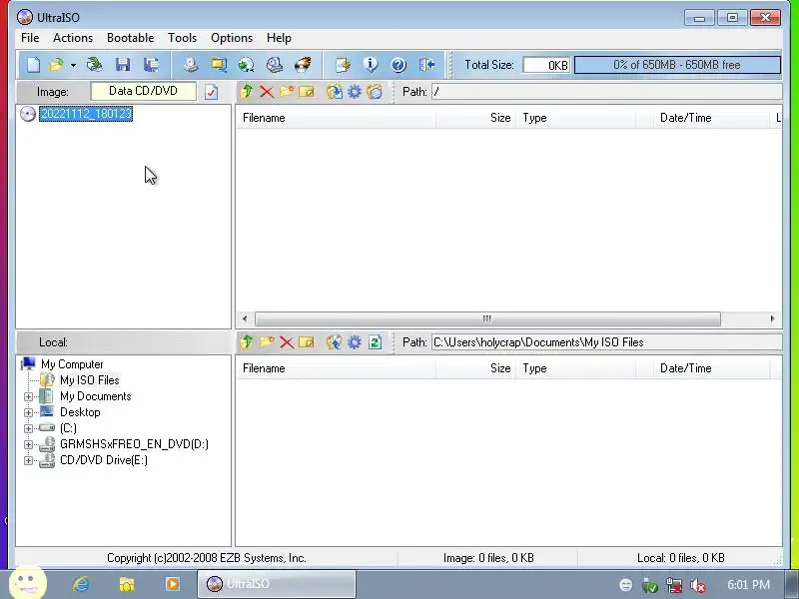799x599 pixels.
Task: Open an image file with the folder icon
Action: click(56, 65)
